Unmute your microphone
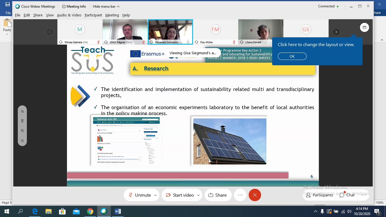The width and height of the screenshot is (386, 217). 140,195
